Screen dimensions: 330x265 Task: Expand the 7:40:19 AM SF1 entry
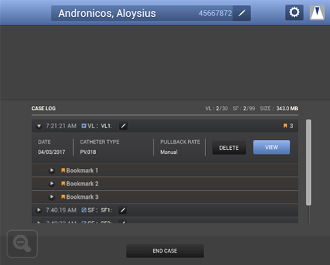click(39, 210)
